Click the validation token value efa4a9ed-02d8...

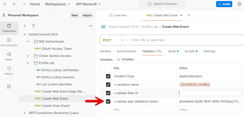210,101
